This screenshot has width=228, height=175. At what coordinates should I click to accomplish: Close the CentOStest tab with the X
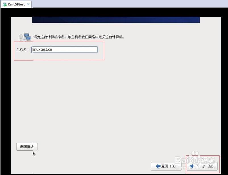pyautogui.click(x=28, y=4)
